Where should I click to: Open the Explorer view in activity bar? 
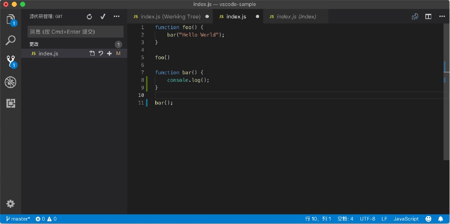click(x=11, y=19)
